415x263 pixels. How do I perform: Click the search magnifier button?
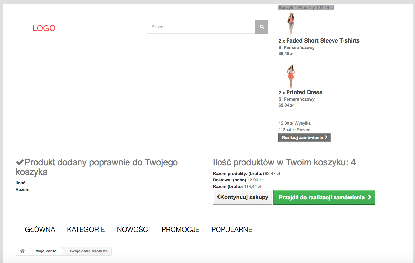262,27
